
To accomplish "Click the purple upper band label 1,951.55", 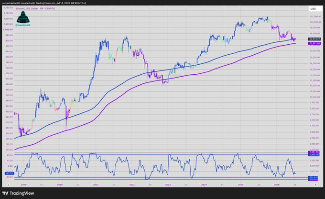I will (x=314, y=152).
